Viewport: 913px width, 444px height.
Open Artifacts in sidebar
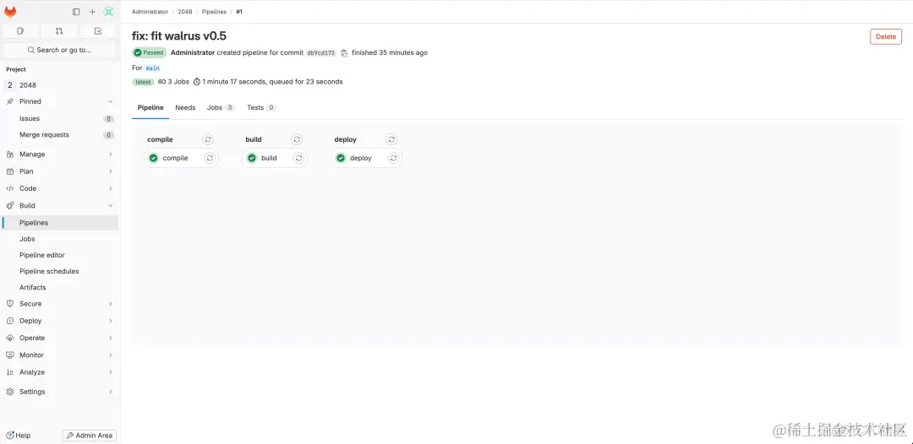coord(59,288)
